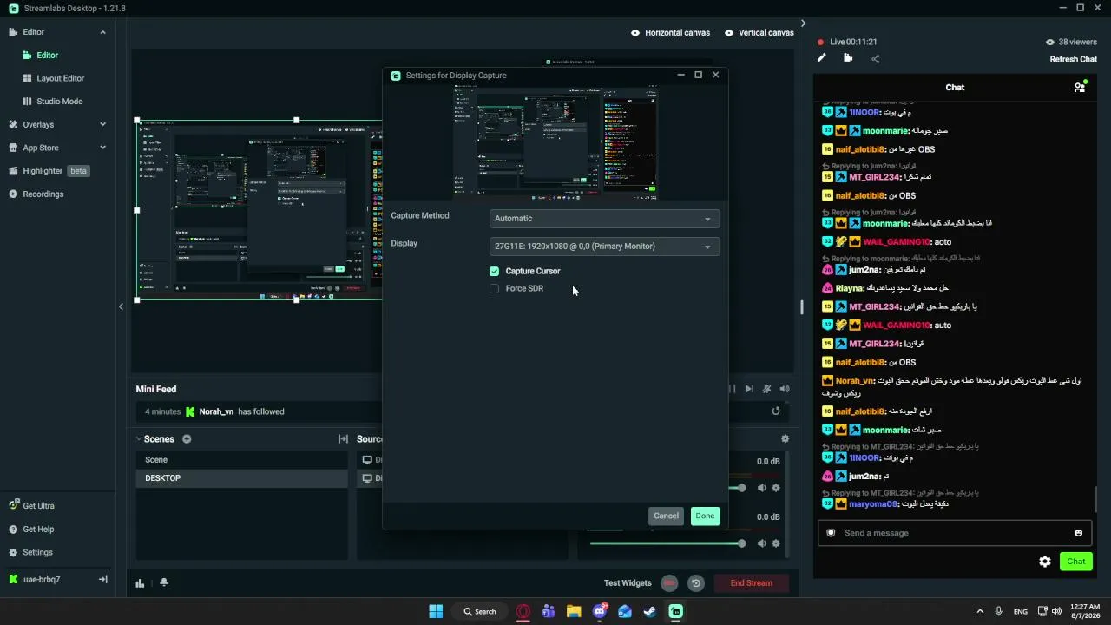Click Done in Display Capture settings
Viewport: 1111px width, 625px height.
pos(705,516)
